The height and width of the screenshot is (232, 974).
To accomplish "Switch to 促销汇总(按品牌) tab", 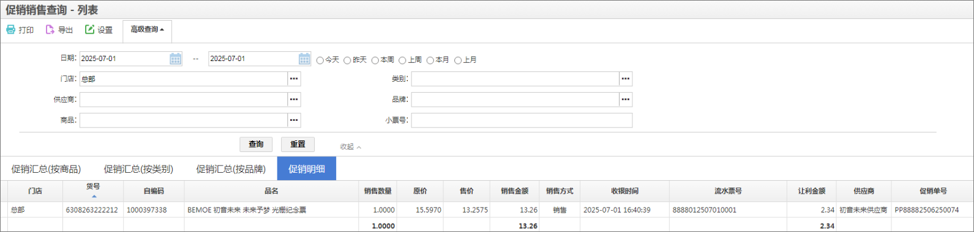I will pyautogui.click(x=231, y=169).
